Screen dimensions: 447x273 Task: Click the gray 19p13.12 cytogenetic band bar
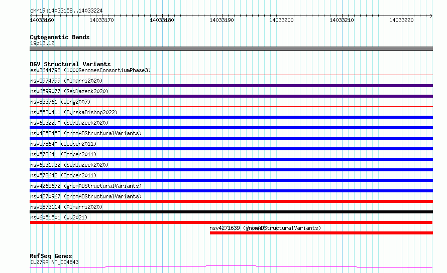[231, 49]
